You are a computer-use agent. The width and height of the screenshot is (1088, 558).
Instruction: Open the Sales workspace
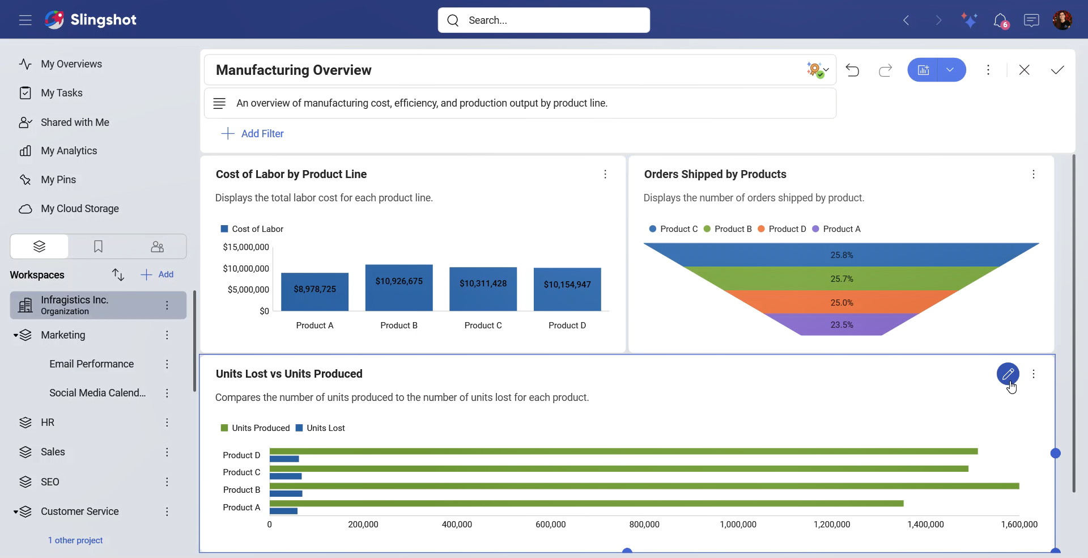[x=53, y=452]
